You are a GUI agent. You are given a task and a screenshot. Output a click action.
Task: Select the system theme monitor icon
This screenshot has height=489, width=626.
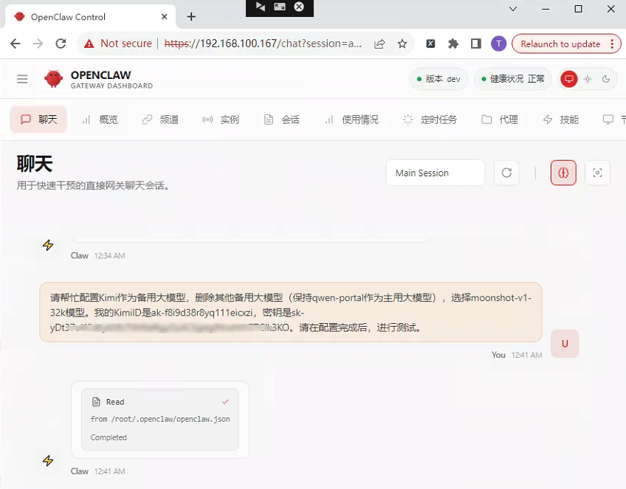coord(569,79)
